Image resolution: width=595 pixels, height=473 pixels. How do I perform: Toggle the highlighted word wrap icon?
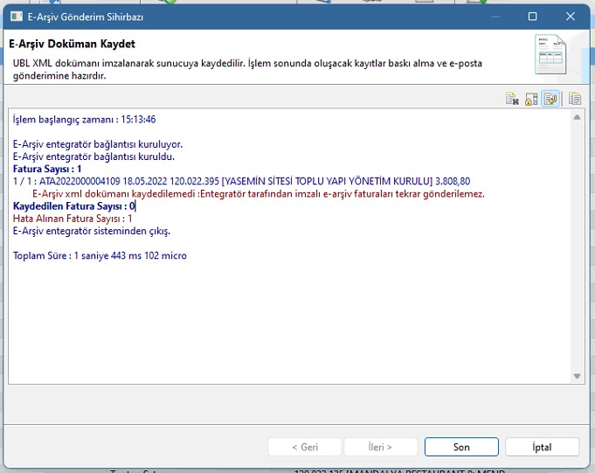tap(550, 99)
